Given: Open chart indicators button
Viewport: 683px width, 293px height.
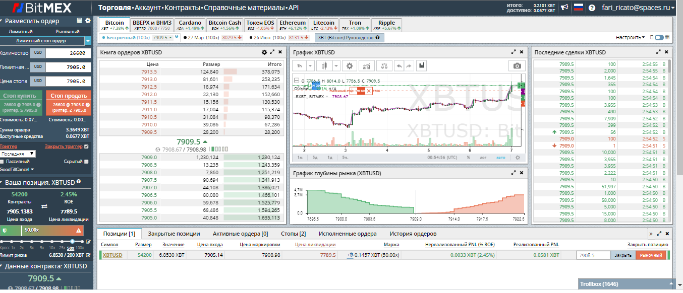Looking at the screenshot, I should pyautogui.click(x=367, y=66).
